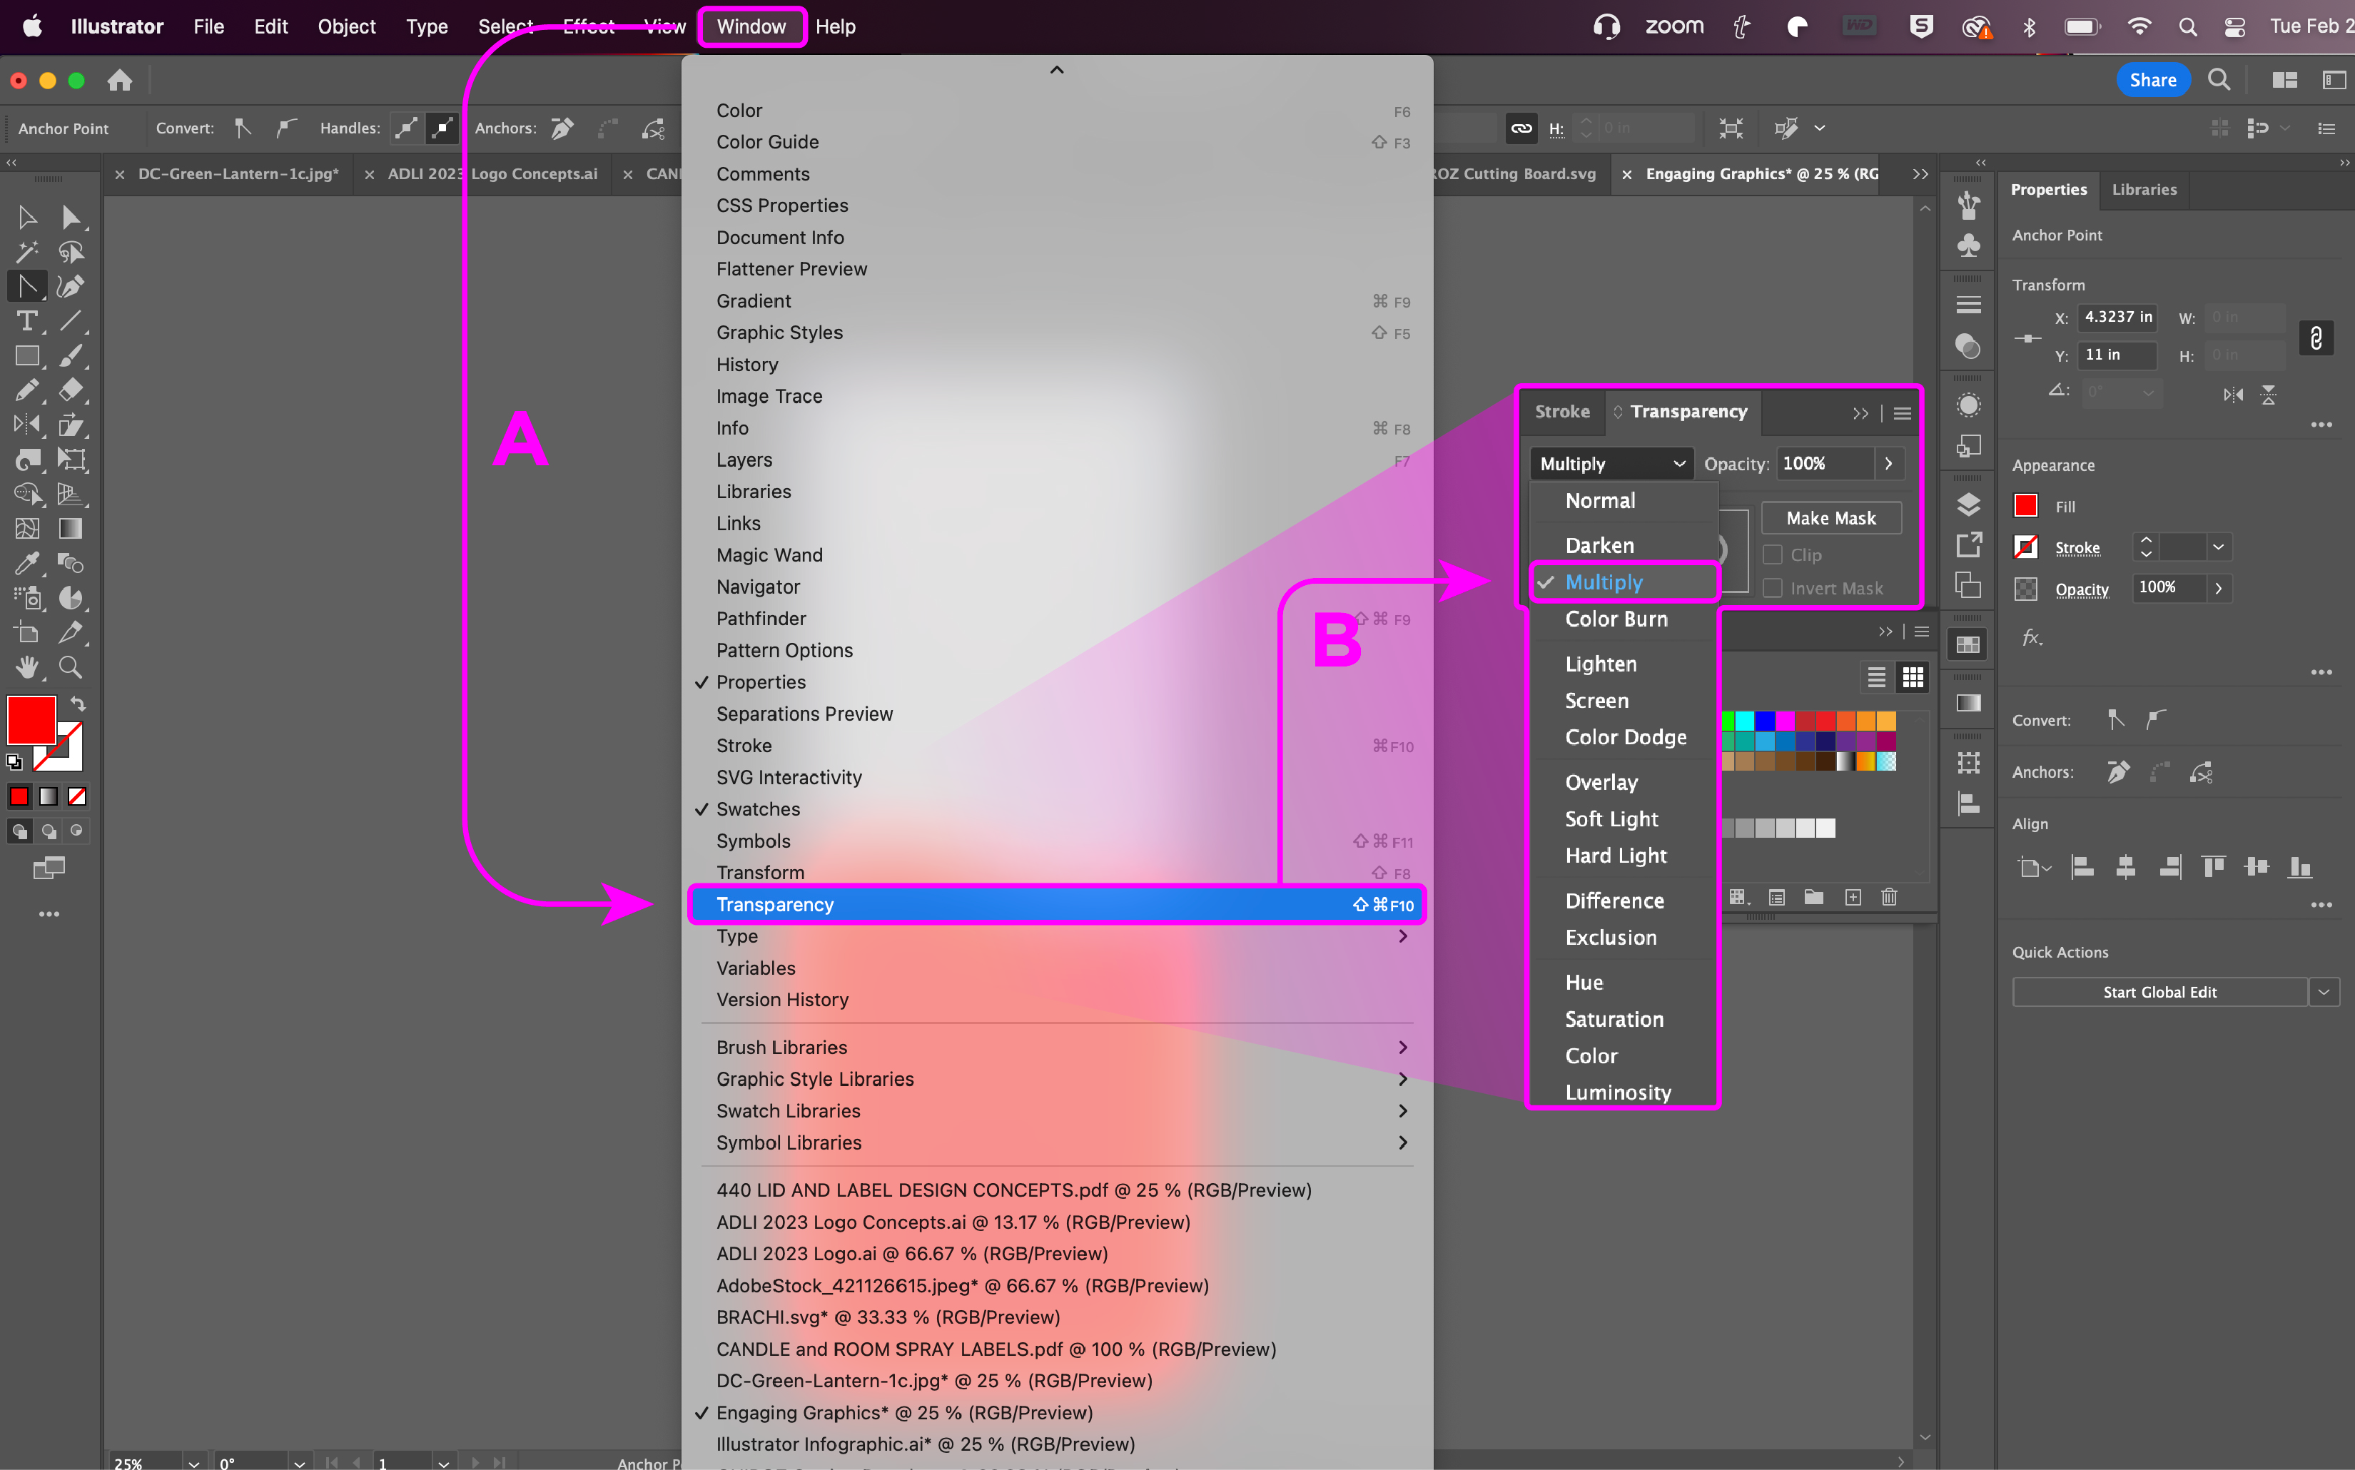Select the Type tool in toolbar
The image size is (2355, 1470).
point(27,321)
